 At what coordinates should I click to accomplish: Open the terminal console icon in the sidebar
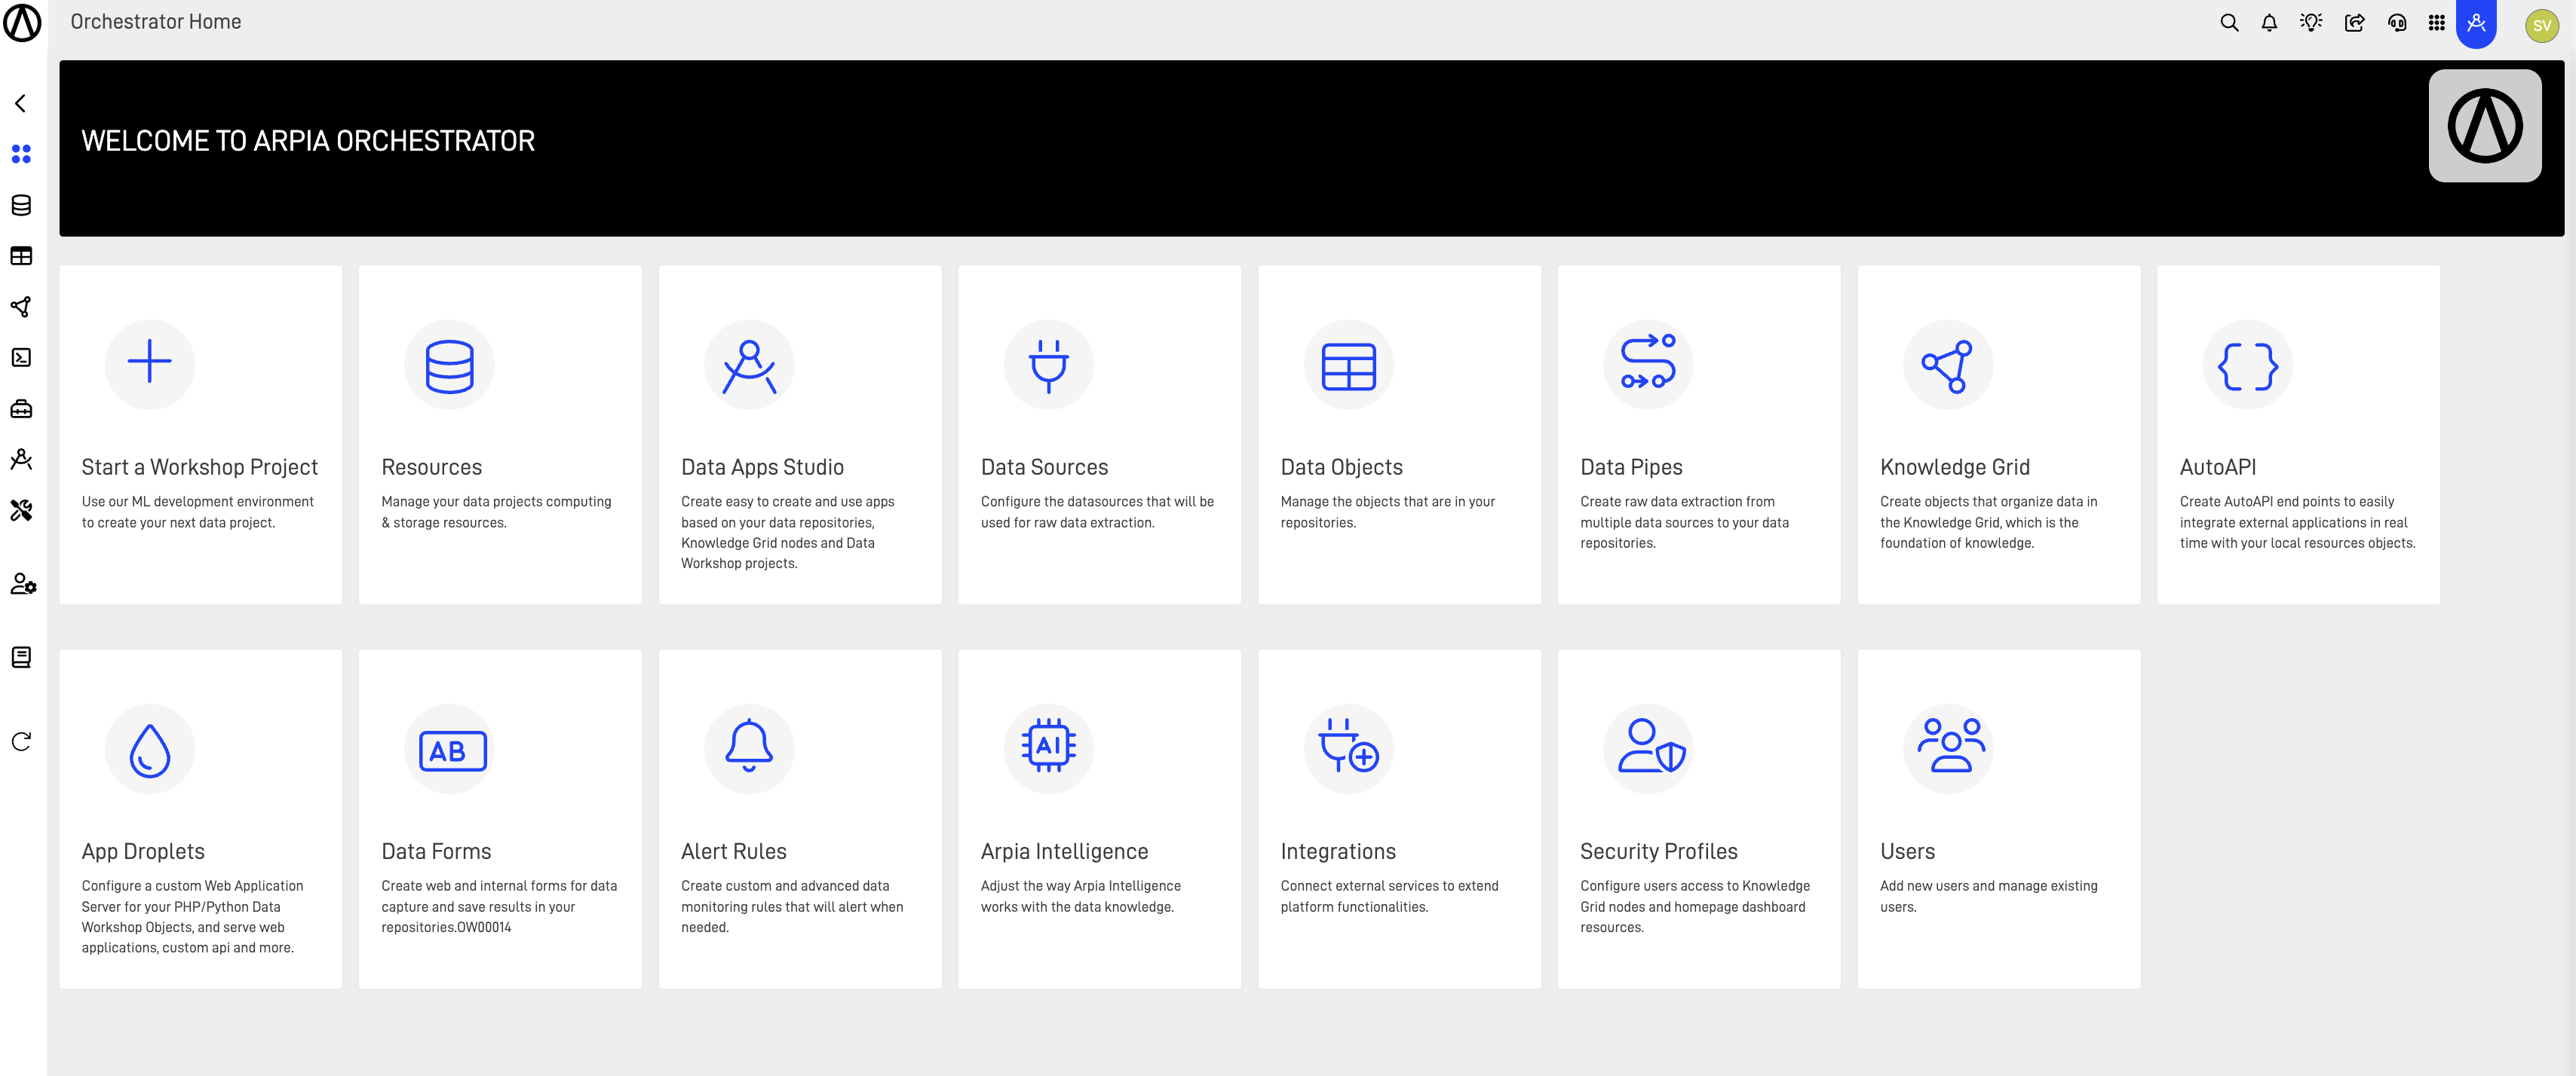[21, 358]
